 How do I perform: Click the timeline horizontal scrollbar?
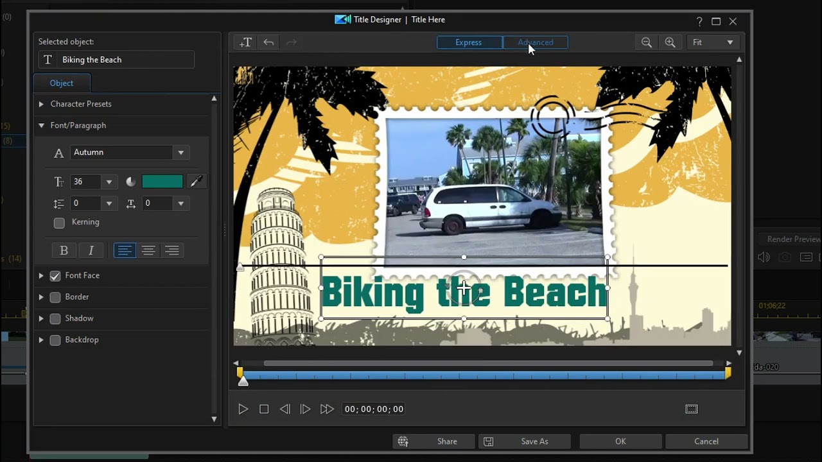488,364
